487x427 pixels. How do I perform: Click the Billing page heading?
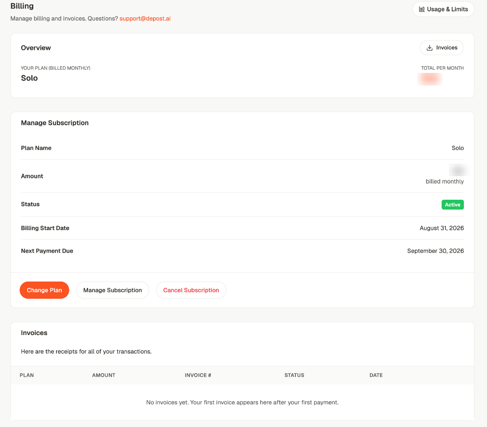pyautogui.click(x=22, y=6)
